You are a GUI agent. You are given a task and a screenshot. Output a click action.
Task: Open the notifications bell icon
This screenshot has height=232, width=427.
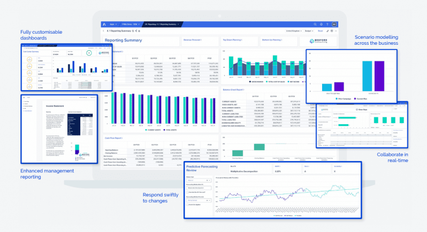click(321, 24)
